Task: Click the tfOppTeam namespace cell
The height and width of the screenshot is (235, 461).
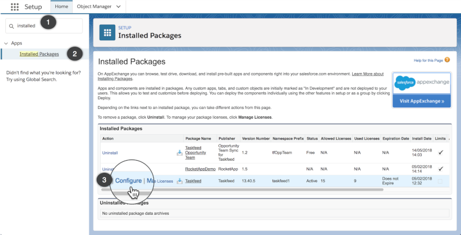Action: pos(282,153)
